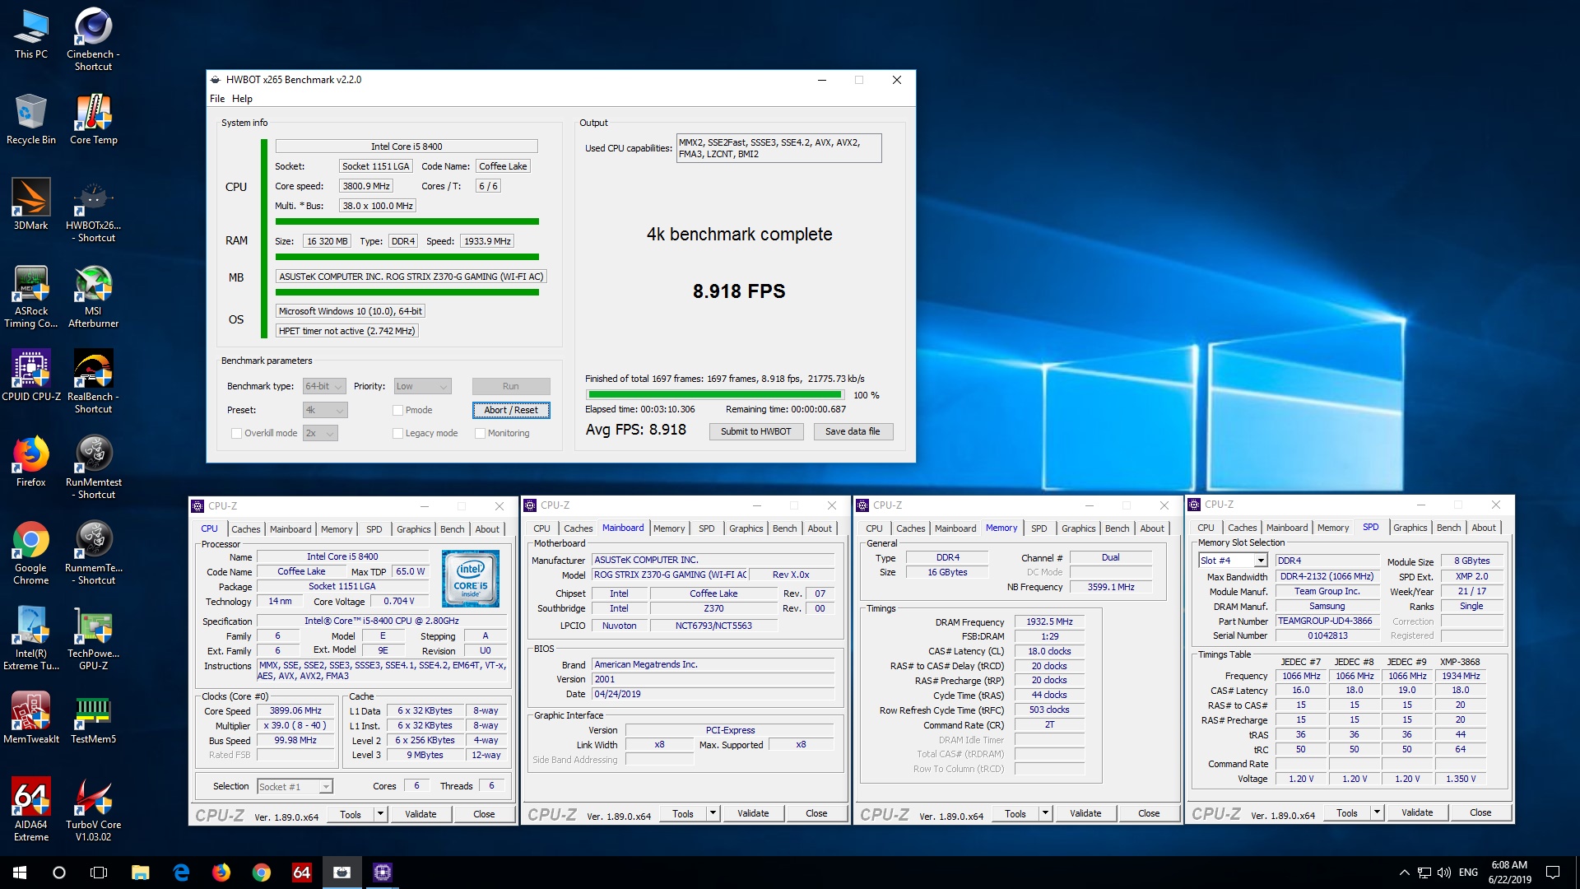This screenshot has width=1580, height=889.
Task: Open Priority Low dropdown
Action: click(x=422, y=386)
